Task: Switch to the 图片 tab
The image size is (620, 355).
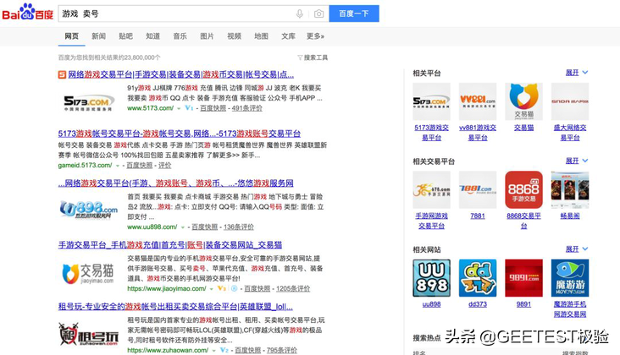Action: pos(207,36)
